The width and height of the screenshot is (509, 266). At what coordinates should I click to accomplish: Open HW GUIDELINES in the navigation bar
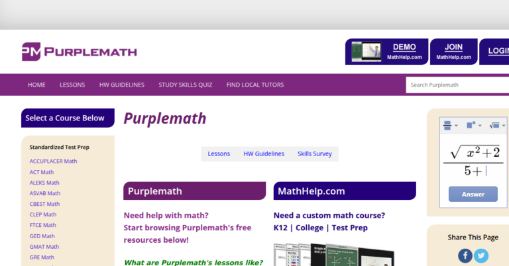tap(122, 85)
